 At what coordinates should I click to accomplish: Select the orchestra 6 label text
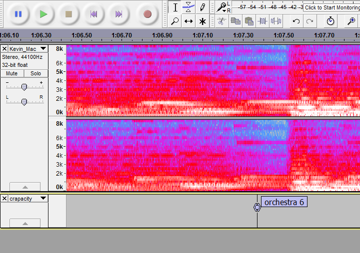pos(284,202)
